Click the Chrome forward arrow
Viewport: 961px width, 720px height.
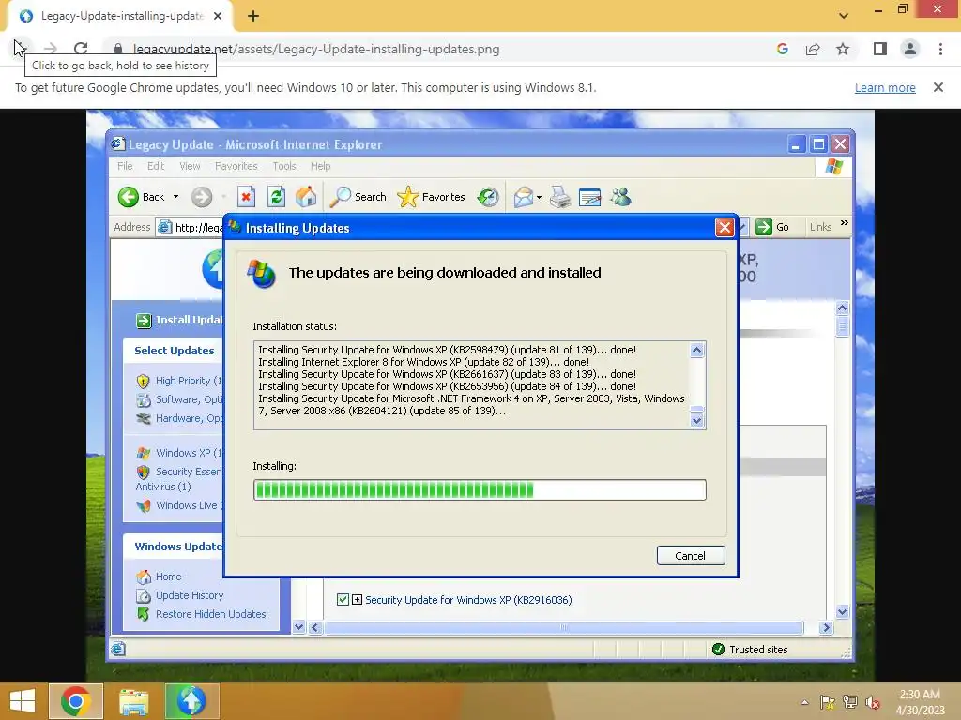pyautogui.click(x=51, y=49)
